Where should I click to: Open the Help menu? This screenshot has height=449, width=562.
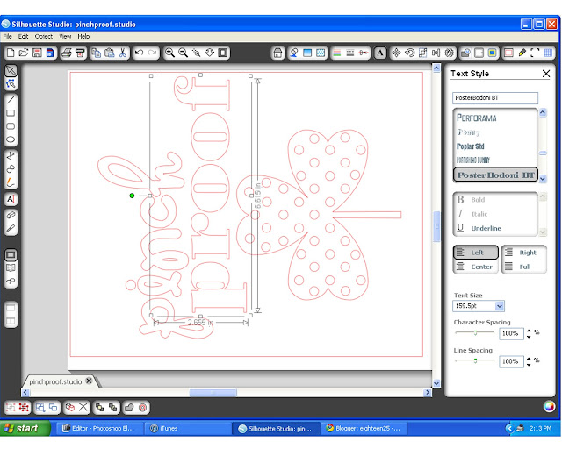coord(83,36)
